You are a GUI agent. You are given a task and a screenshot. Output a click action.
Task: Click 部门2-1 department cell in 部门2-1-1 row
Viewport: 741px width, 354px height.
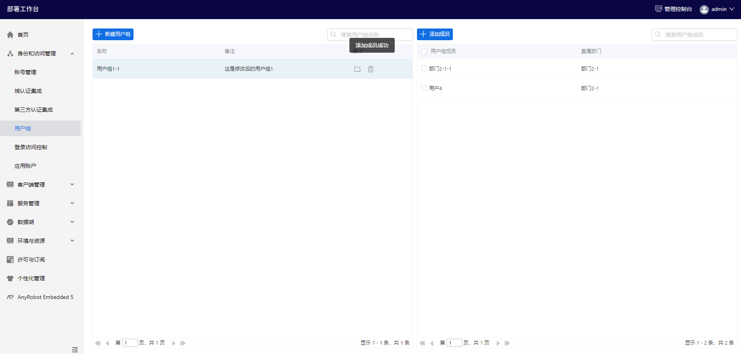pyautogui.click(x=590, y=69)
